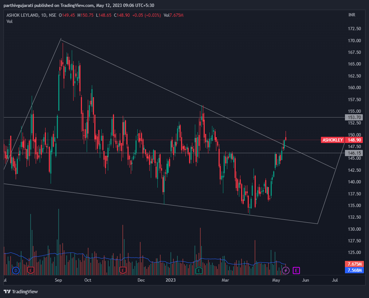Click the 125.00 price axis label
The height and width of the screenshot is (298, 369).
(354, 253)
